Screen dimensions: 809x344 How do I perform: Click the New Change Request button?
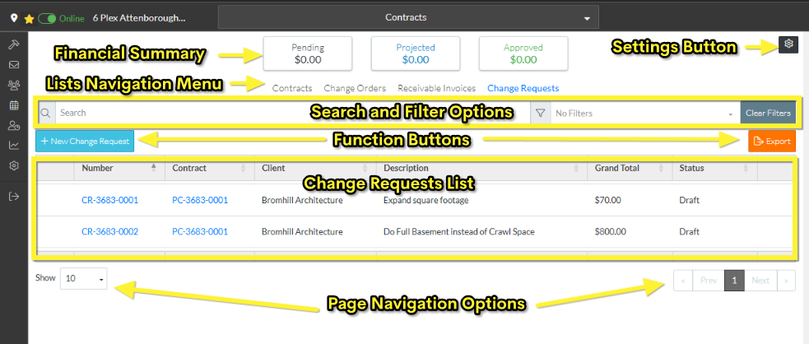click(85, 141)
